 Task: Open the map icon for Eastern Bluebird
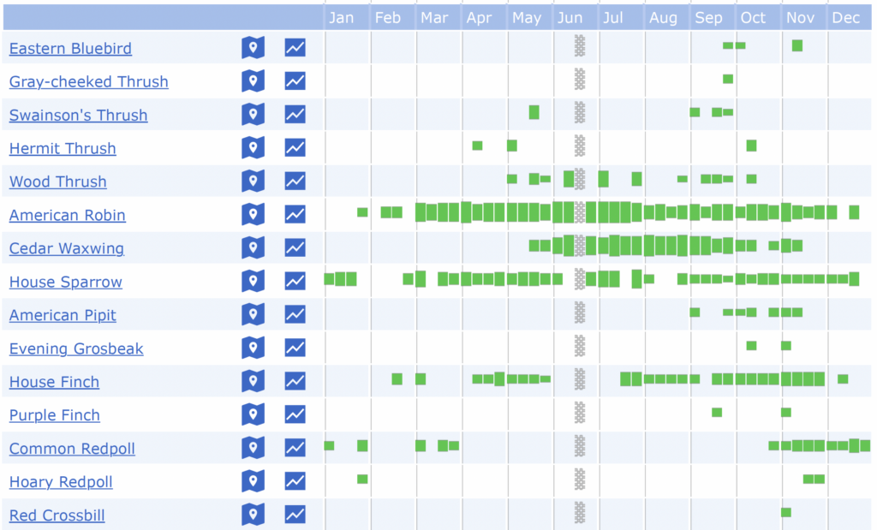click(x=253, y=48)
